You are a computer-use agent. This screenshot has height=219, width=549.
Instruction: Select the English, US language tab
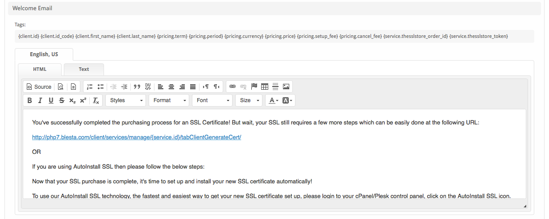(44, 54)
